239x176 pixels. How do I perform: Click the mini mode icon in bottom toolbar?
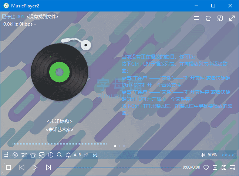[x=41, y=155]
